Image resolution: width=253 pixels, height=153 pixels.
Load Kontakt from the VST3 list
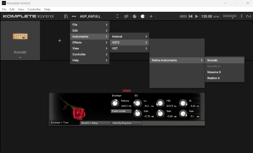(x=225, y=60)
